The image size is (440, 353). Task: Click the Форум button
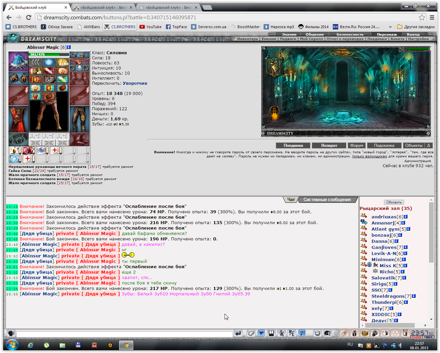357,145
